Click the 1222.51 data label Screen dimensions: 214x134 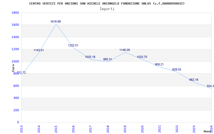click(73, 45)
